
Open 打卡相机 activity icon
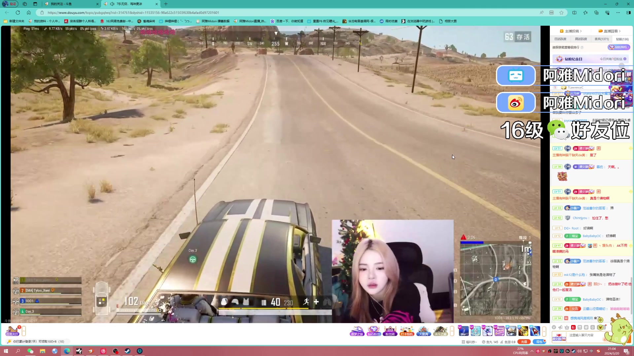(407, 331)
